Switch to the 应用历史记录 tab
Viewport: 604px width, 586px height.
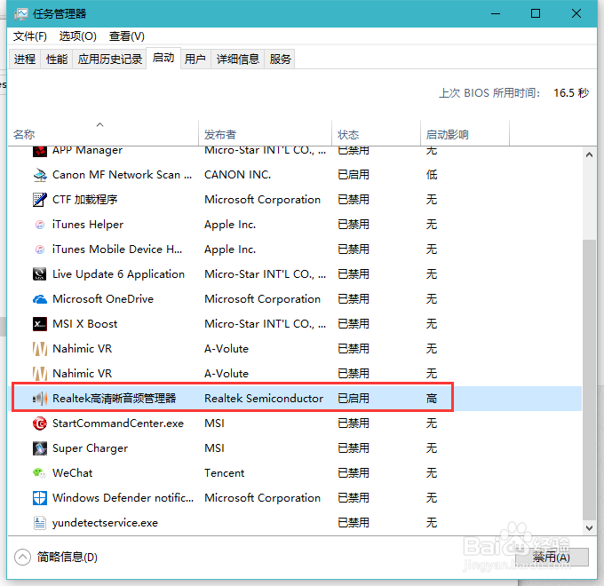tap(110, 59)
